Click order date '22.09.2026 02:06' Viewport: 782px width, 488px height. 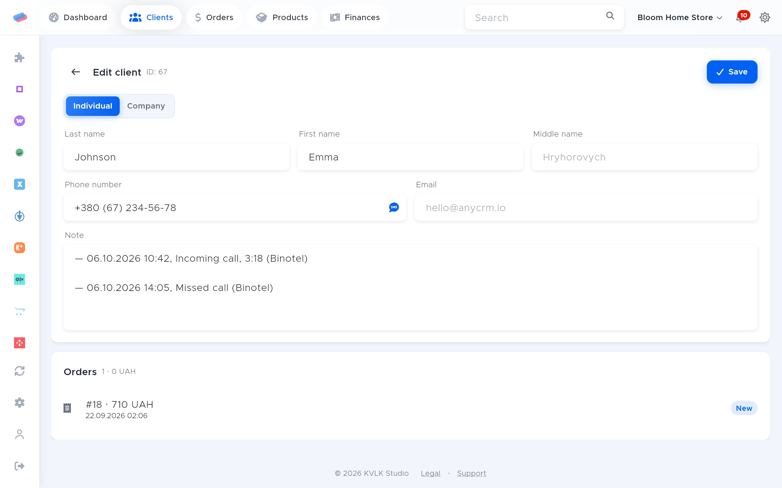[x=116, y=416]
